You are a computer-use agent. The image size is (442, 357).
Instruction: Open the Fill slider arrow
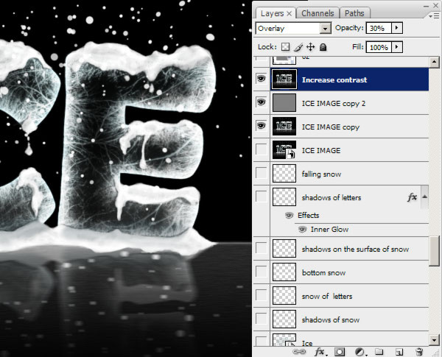398,47
